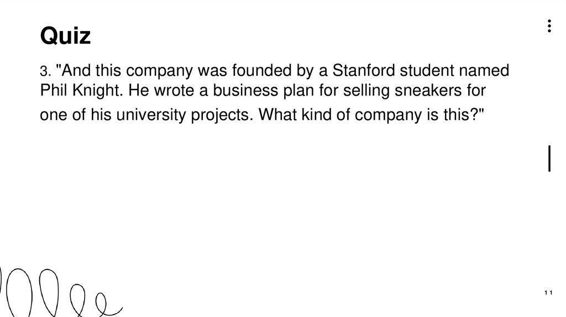Click the slide number 11

click(548, 293)
